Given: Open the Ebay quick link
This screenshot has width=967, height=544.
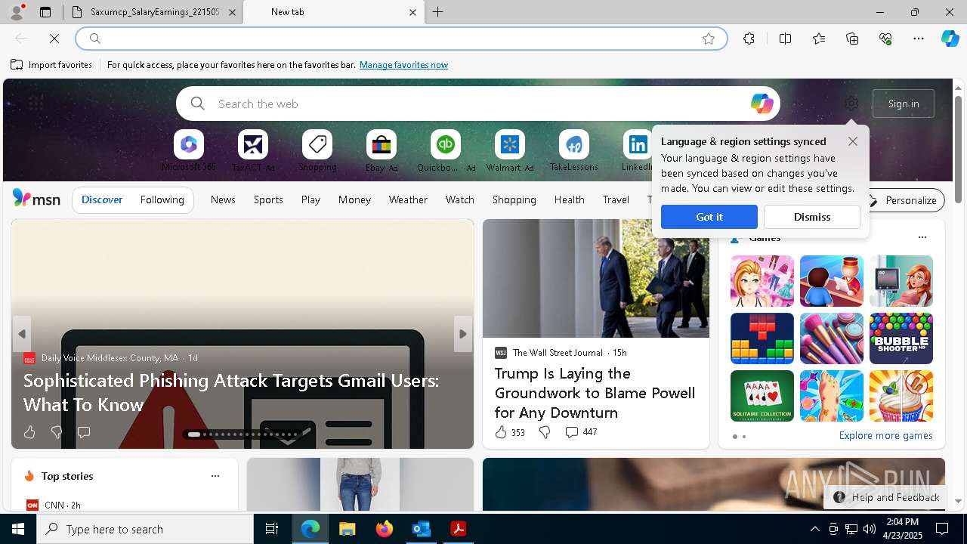Looking at the screenshot, I should (382, 151).
